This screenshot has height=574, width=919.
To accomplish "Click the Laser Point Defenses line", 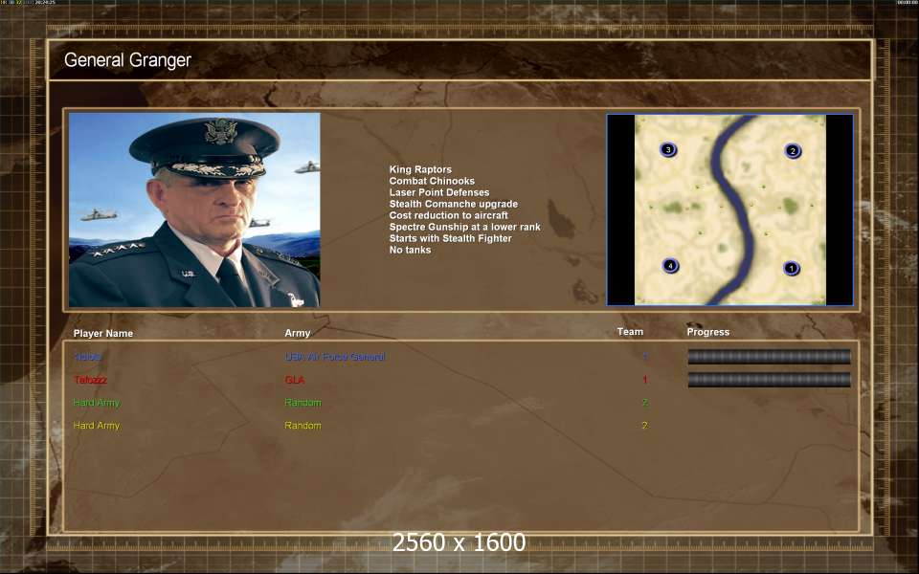I will point(439,192).
